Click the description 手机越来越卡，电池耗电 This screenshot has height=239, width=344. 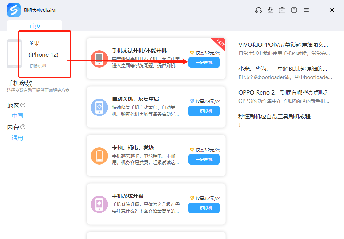click(x=146, y=159)
